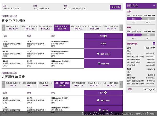
Task: Show later return dates with right arrow
Action: [121, 84]
